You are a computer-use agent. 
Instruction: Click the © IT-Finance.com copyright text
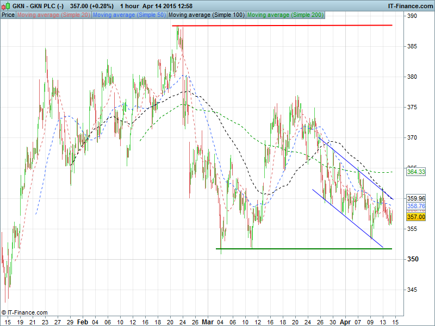[24, 312]
